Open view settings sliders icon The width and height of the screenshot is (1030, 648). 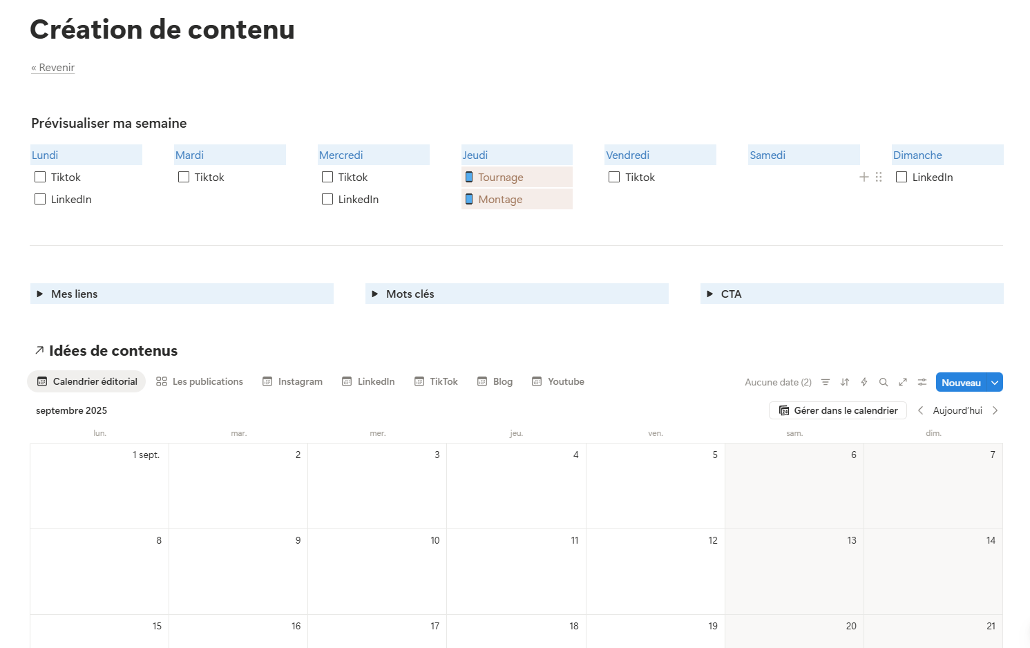(922, 382)
